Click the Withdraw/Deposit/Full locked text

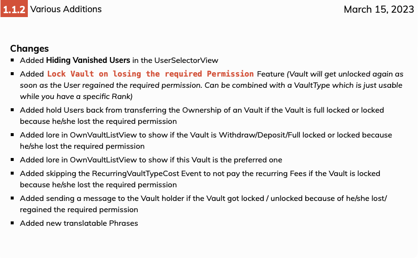(x=272, y=135)
